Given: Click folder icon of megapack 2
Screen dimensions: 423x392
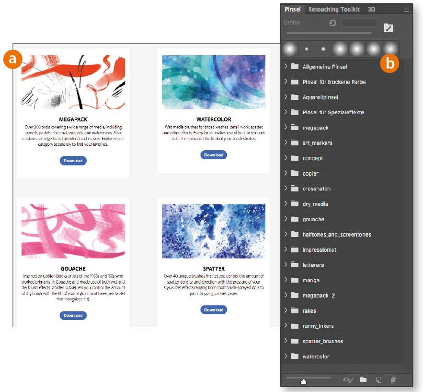Looking at the screenshot, I should click(x=295, y=295).
